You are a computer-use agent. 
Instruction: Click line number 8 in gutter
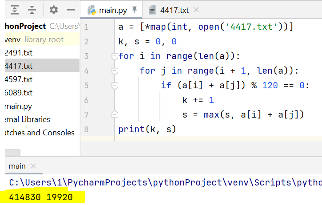pyautogui.click(x=86, y=129)
